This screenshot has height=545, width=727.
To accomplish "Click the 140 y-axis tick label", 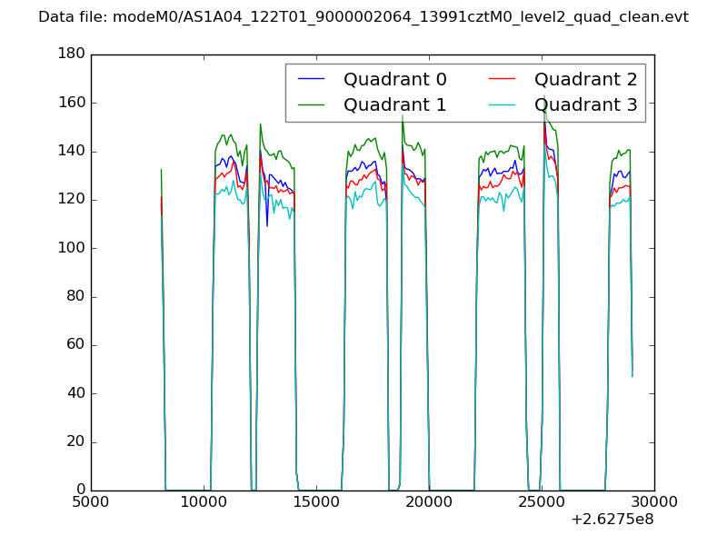I will click(x=71, y=152).
